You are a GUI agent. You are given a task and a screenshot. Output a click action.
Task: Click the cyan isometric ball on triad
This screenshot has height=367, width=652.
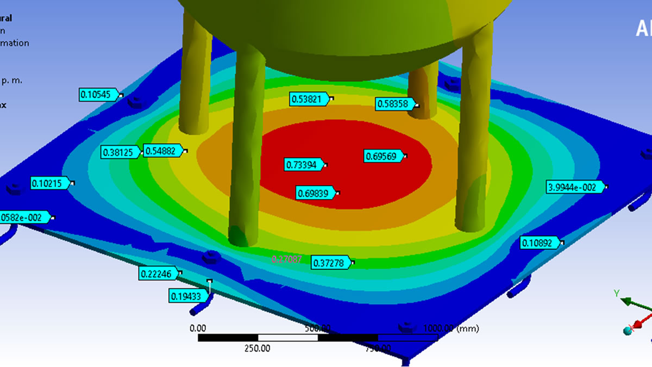pos(629,330)
